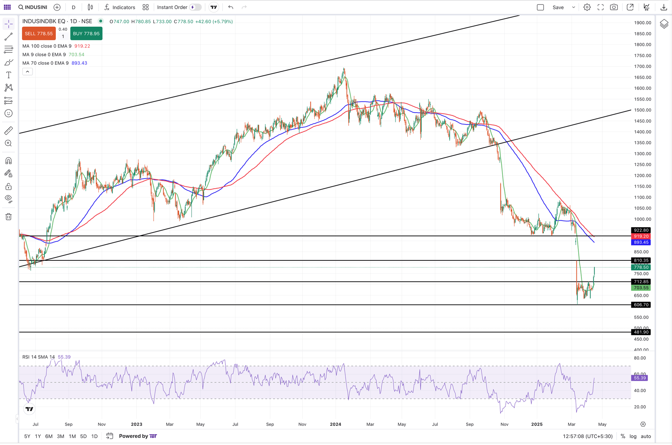Image resolution: width=672 pixels, height=445 pixels.
Task: Collapse the indicator legend chevron
Action: (27, 72)
